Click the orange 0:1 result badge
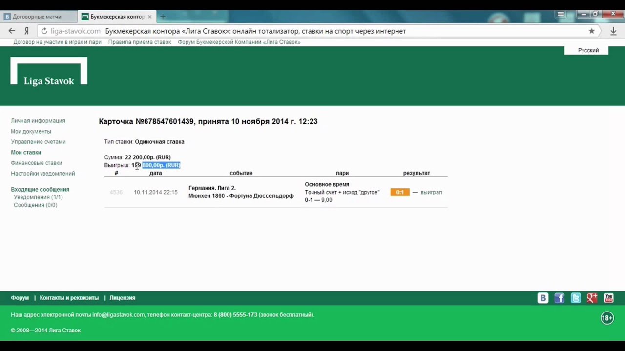 [x=400, y=192]
